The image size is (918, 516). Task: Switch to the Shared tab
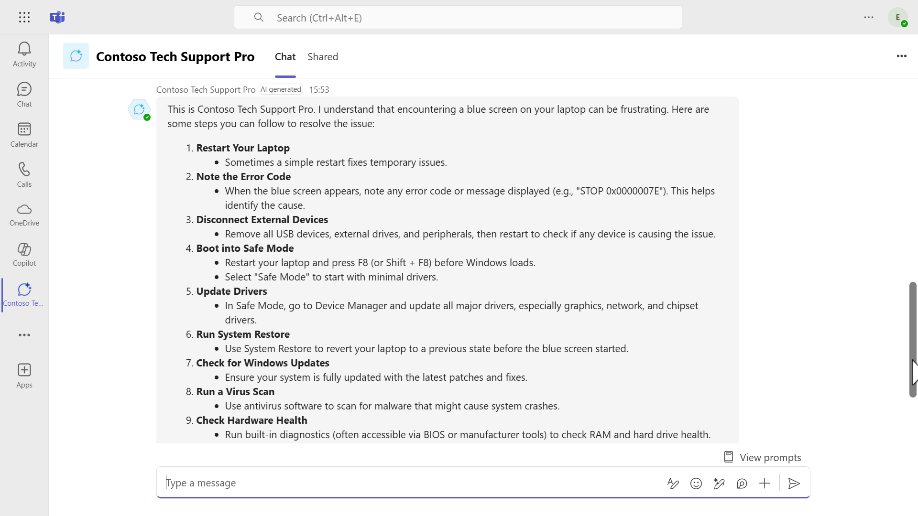coord(323,56)
